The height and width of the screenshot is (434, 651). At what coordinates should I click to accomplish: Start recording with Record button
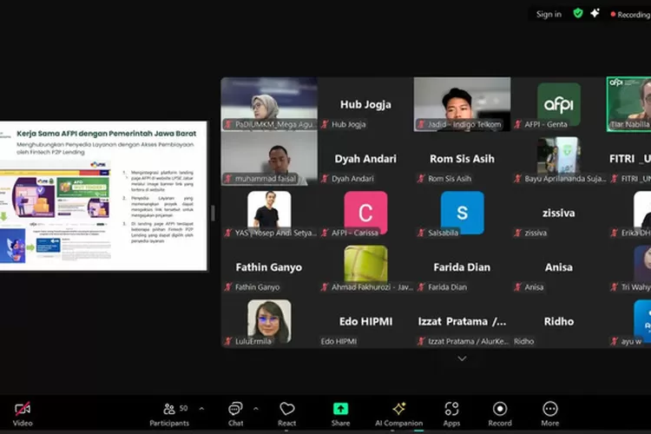500,412
